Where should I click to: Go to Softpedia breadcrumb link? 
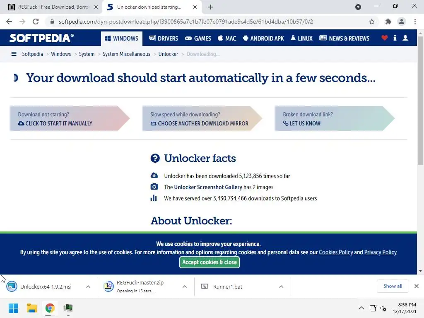(x=32, y=54)
